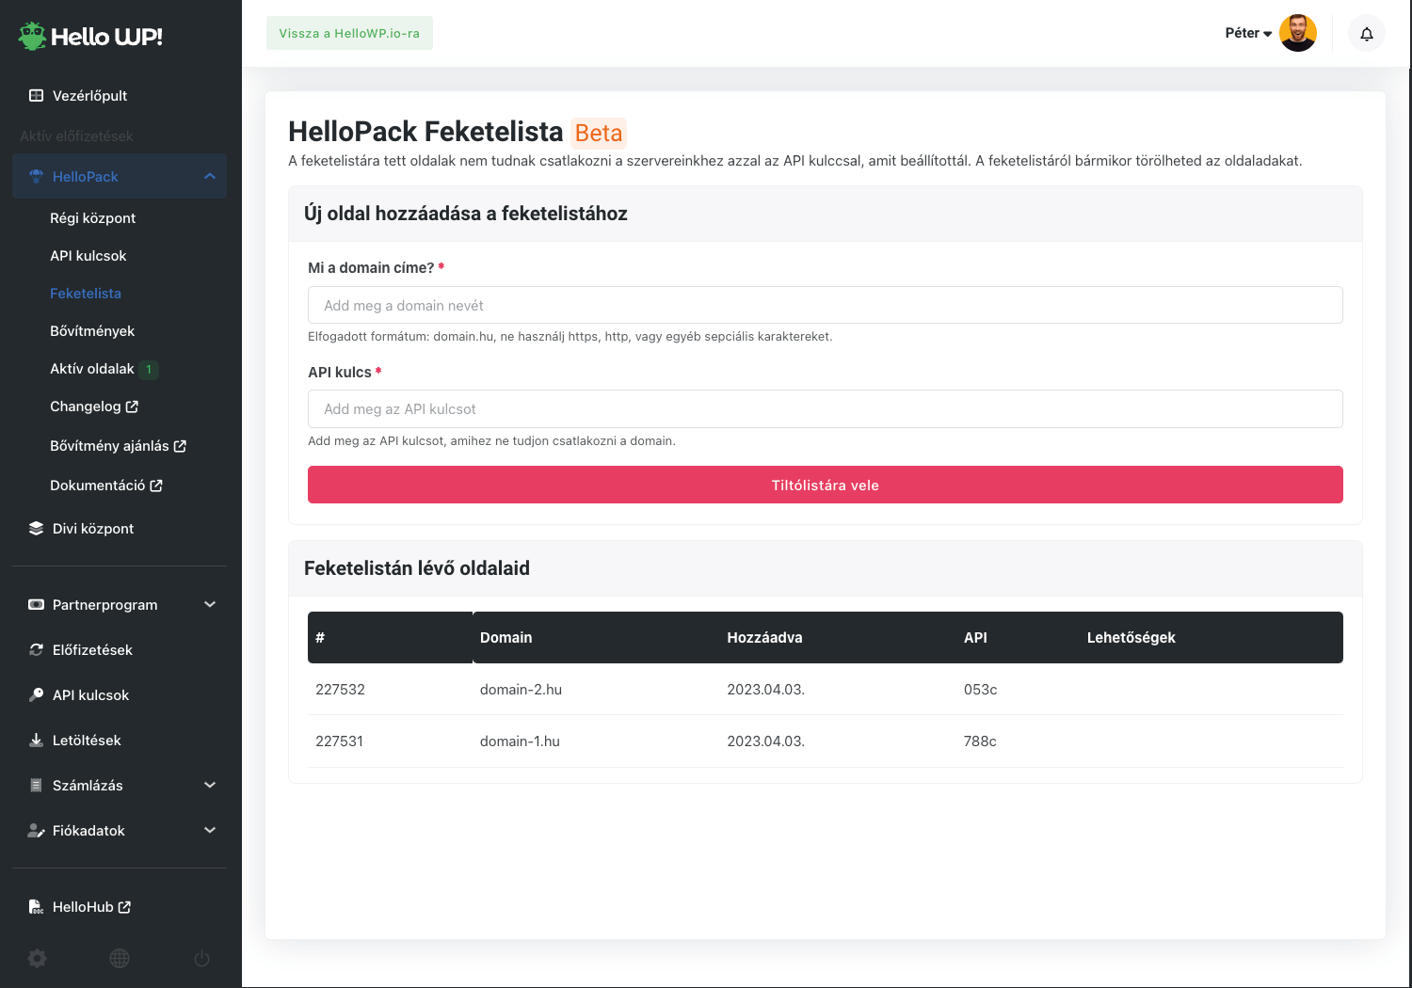
Task: Open Előfizetések menu label
Action: coord(92,649)
